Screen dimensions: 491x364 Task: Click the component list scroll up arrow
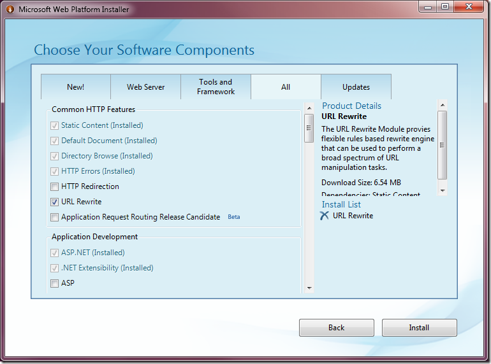(x=309, y=108)
